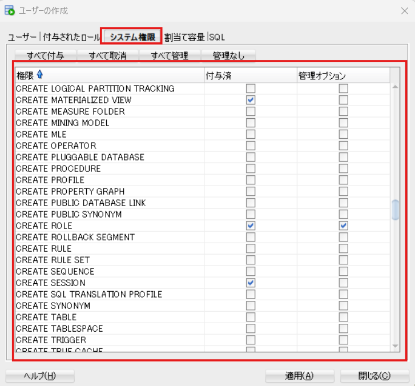Viewport: 415px width, 386px height.
Task: Enable admin option for CREATE SESSION
Action: [x=344, y=283]
